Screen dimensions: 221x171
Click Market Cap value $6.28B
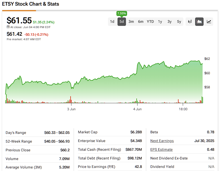click(x=136, y=132)
